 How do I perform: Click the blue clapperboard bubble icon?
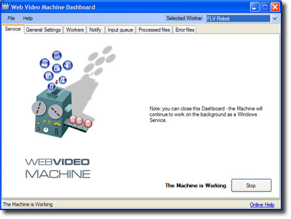tap(44, 64)
